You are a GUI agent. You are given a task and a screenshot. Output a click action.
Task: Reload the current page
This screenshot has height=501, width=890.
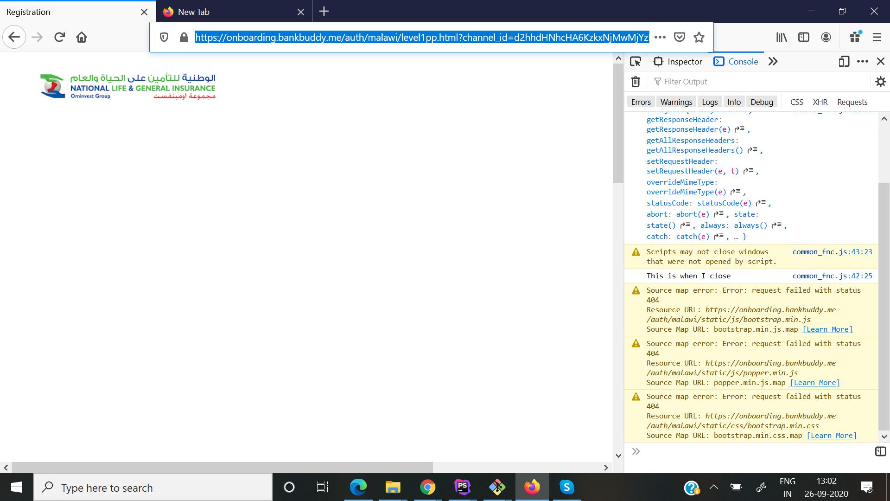pos(59,37)
